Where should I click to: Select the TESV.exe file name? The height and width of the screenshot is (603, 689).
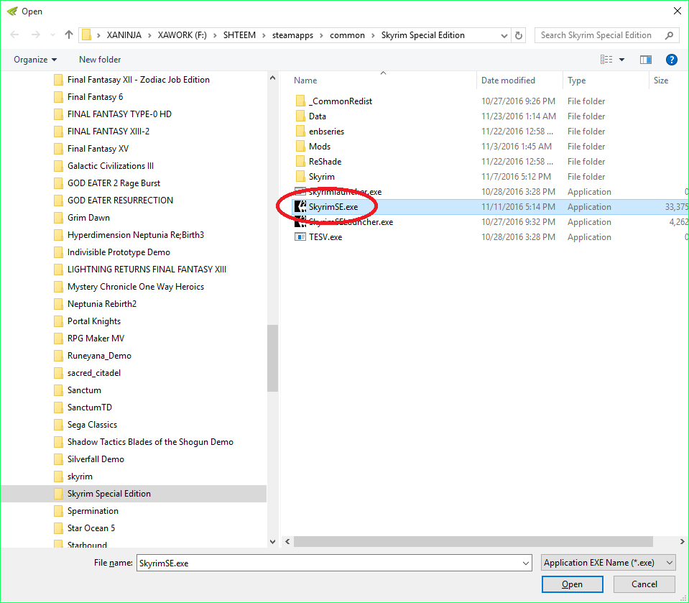click(325, 237)
